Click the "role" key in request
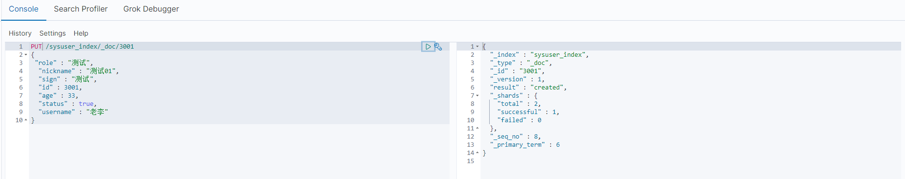Image resolution: width=905 pixels, height=179 pixels. pos(46,63)
